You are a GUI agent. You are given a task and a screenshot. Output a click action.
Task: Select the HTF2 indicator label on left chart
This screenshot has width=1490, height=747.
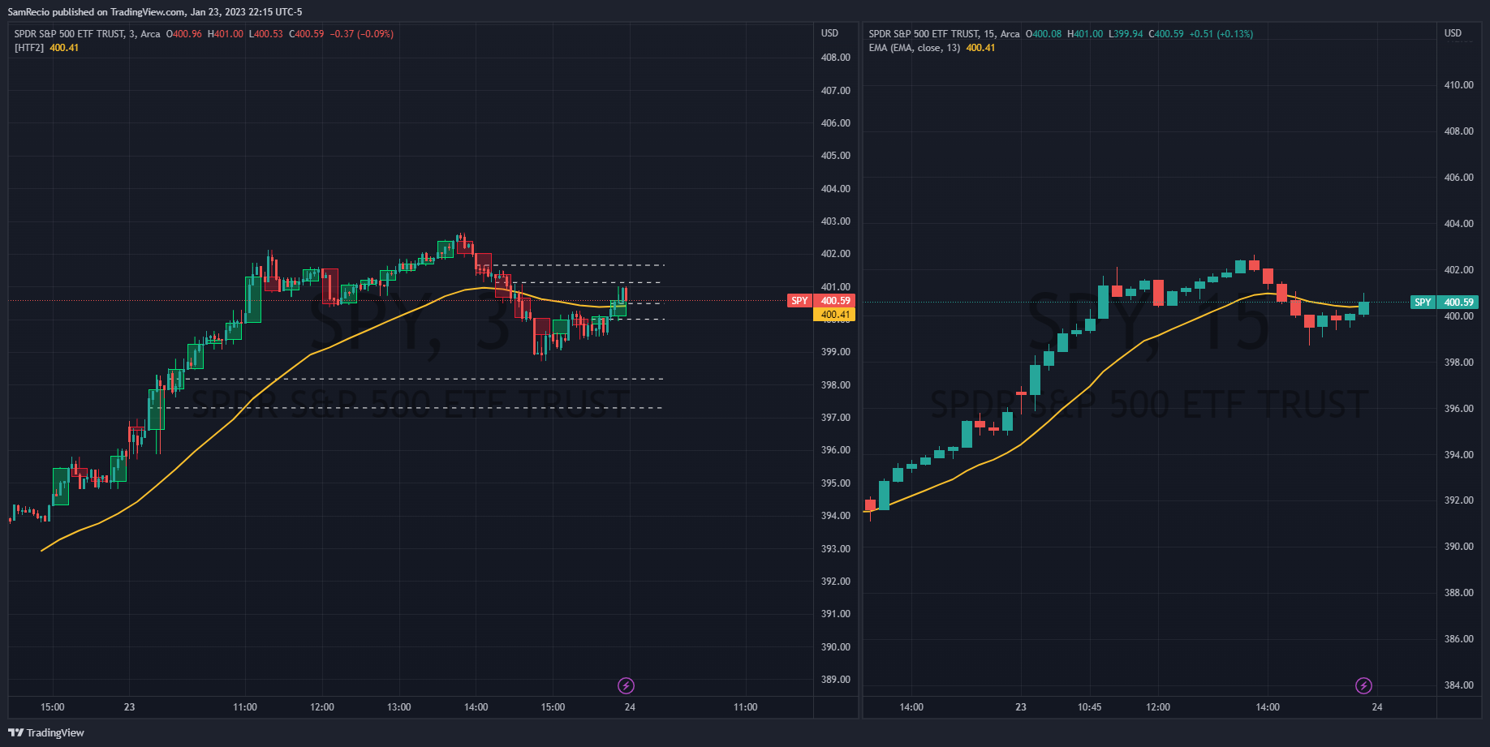click(29, 48)
